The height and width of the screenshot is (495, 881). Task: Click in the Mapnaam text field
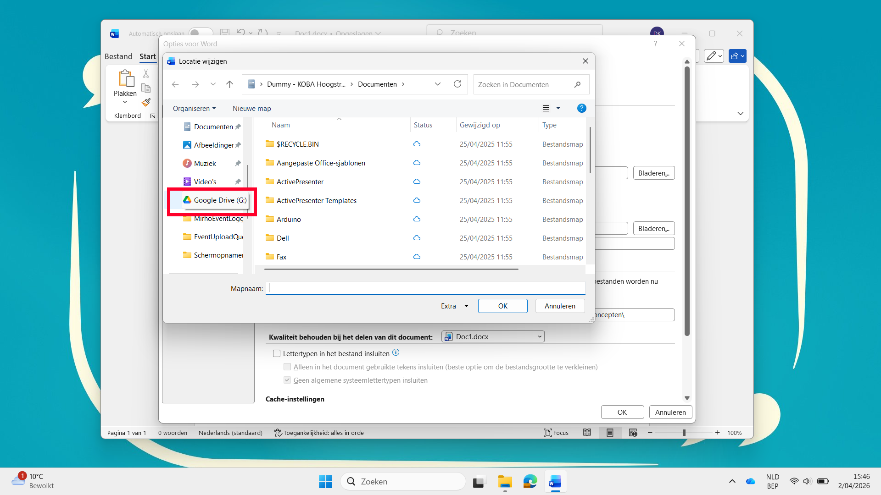[x=425, y=288]
